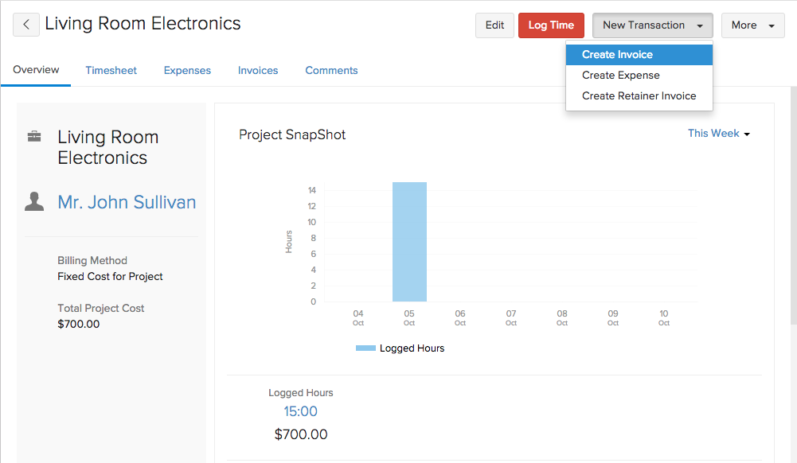Open the More options dropdown

click(x=752, y=25)
